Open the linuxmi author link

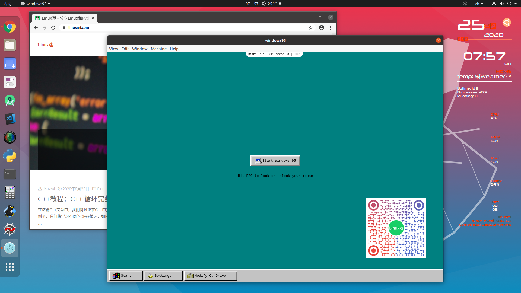point(46,189)
